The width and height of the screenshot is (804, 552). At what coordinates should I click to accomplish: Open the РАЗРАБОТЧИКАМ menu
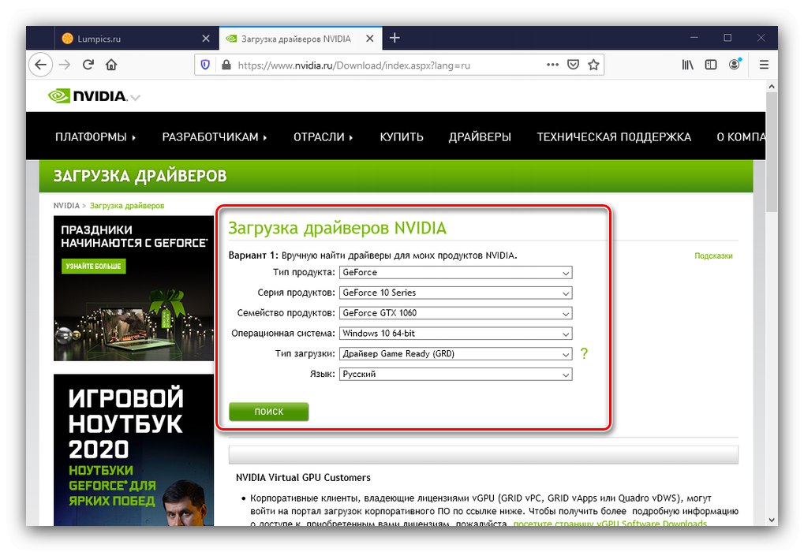(215, 137)
